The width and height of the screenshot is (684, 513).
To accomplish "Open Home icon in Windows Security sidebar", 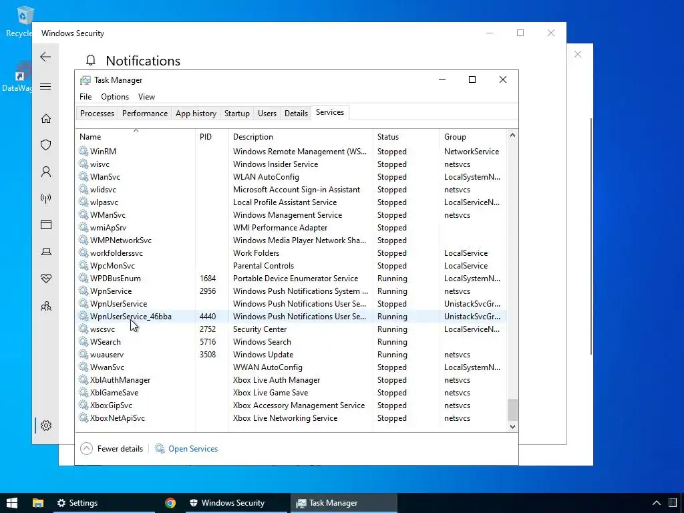I will click(46, 119).
